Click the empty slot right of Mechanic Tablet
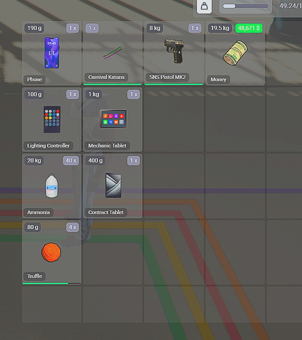Viewport: 302px width, 340px height. (x=174, y=120)
